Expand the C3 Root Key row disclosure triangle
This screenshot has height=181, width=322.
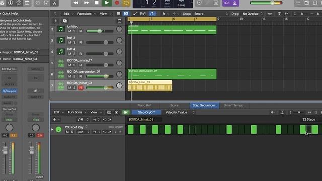52,130
